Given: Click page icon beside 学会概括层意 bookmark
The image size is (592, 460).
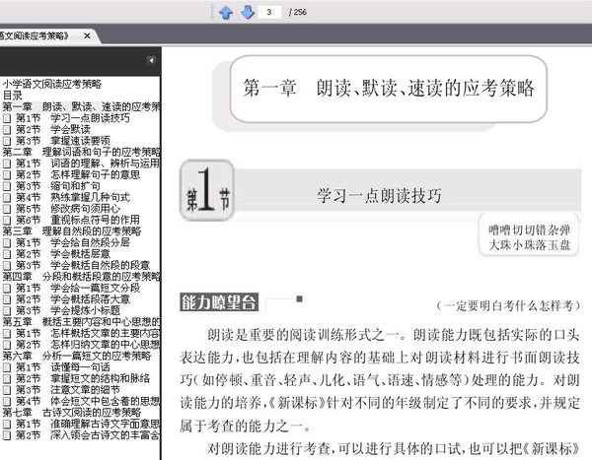Looking at the screenshot, I should pos(7,254).
